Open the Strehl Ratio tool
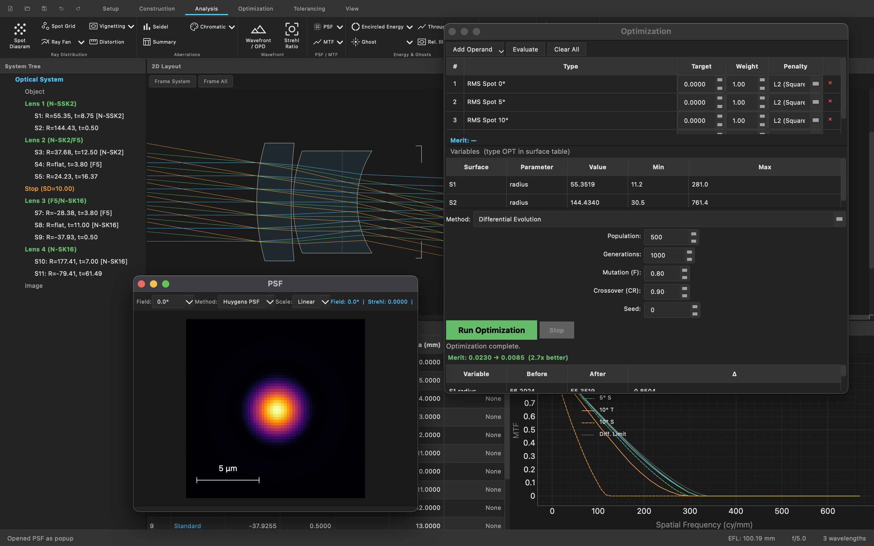 pyautogui.click(x=291, y=35)
